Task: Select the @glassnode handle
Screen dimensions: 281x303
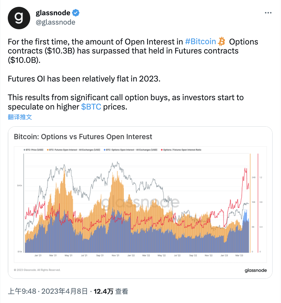Action: tap(56, 22)
